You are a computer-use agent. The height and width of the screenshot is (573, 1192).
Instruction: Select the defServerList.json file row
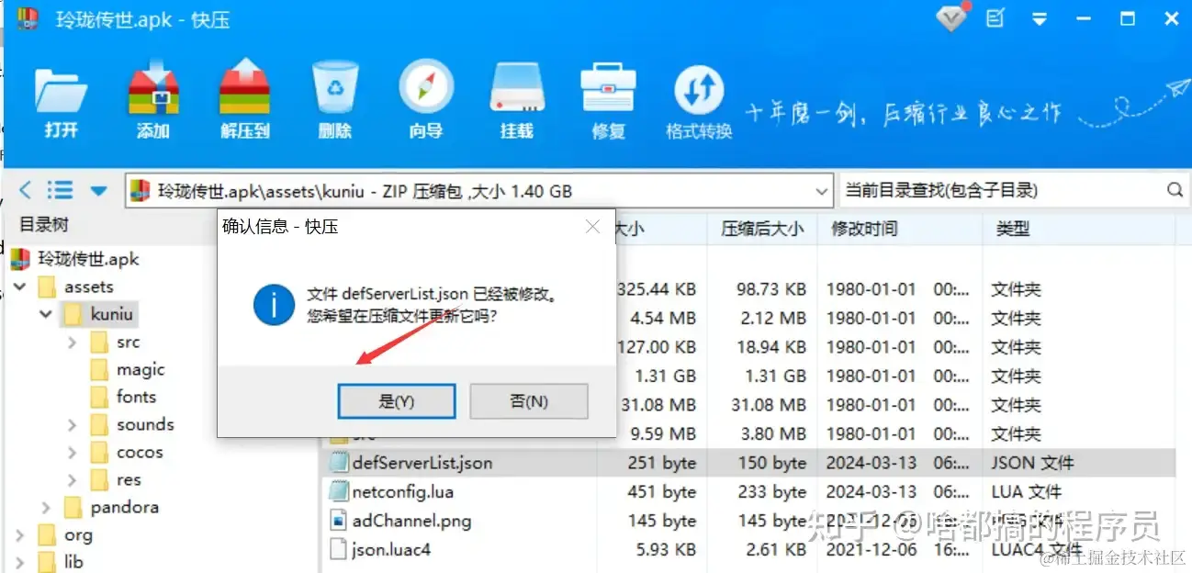point(748,463)
